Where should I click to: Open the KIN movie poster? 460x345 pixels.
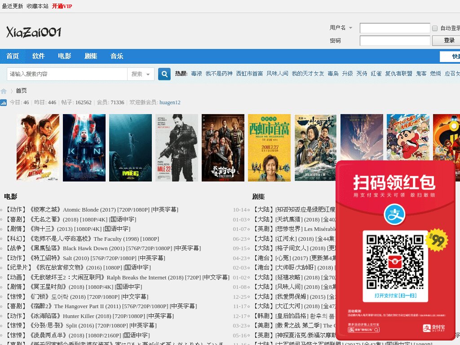click(84, 147)
